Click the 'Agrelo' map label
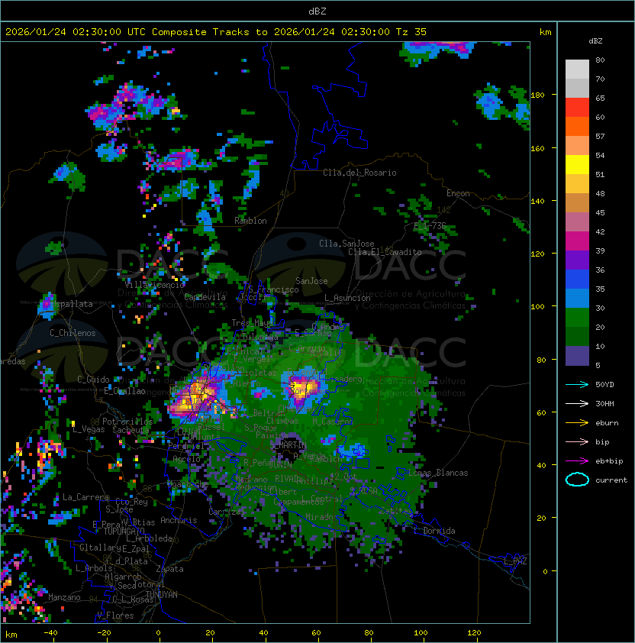Image resolution: width=635 pixels, height=643 pixels. [186, 459]
